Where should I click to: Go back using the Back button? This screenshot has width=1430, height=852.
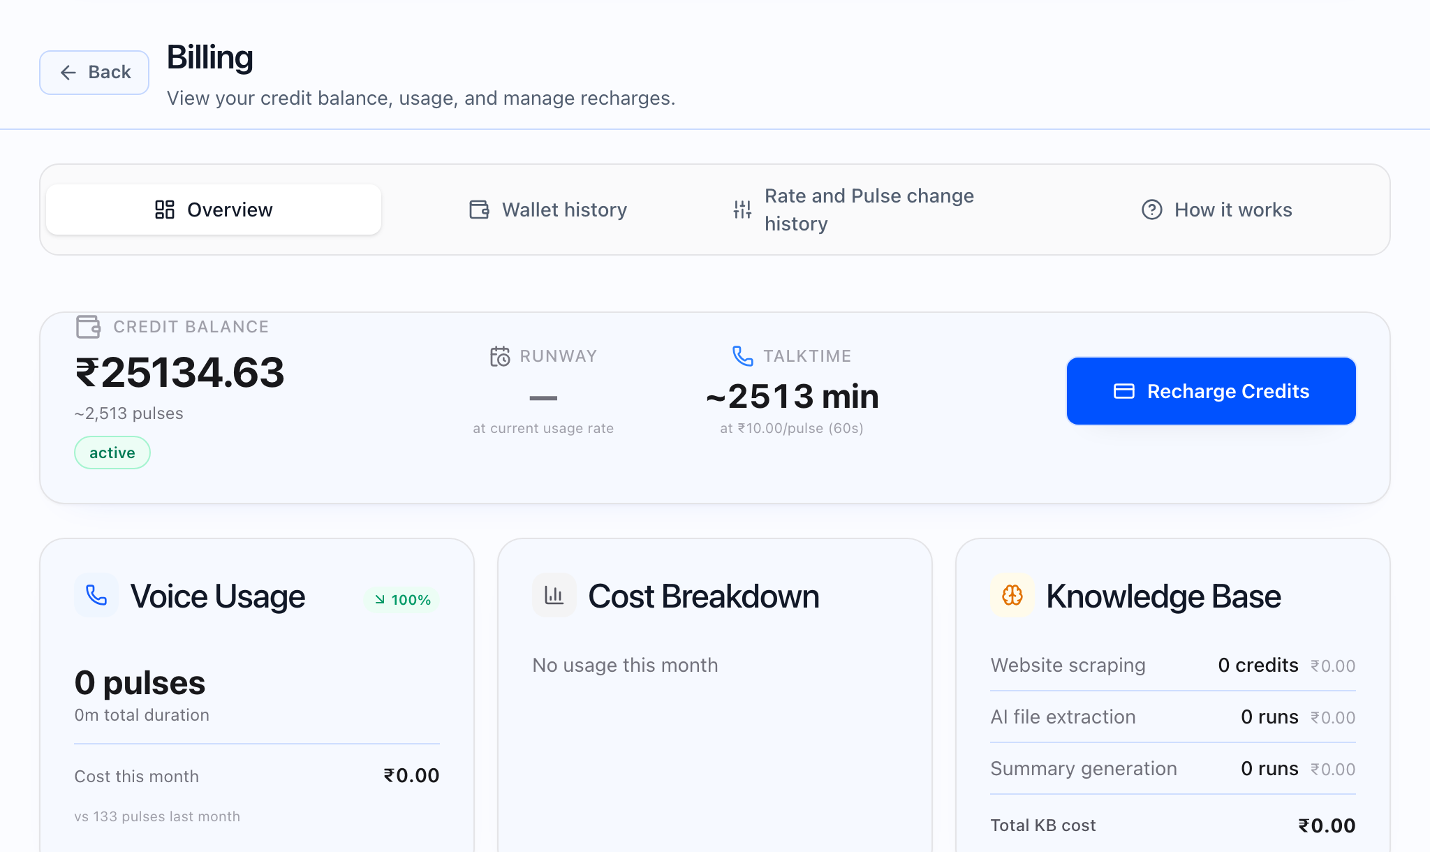click(x=94, y=73)
